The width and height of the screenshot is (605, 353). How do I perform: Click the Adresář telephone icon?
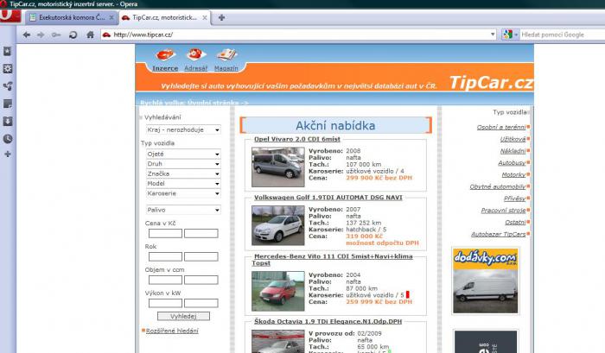(x=194, y=55)
